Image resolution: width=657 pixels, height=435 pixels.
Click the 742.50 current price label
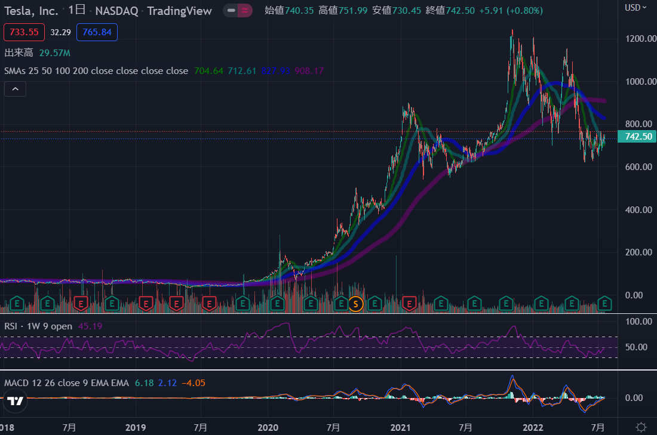pyautogui.click(x=637, y=137)
